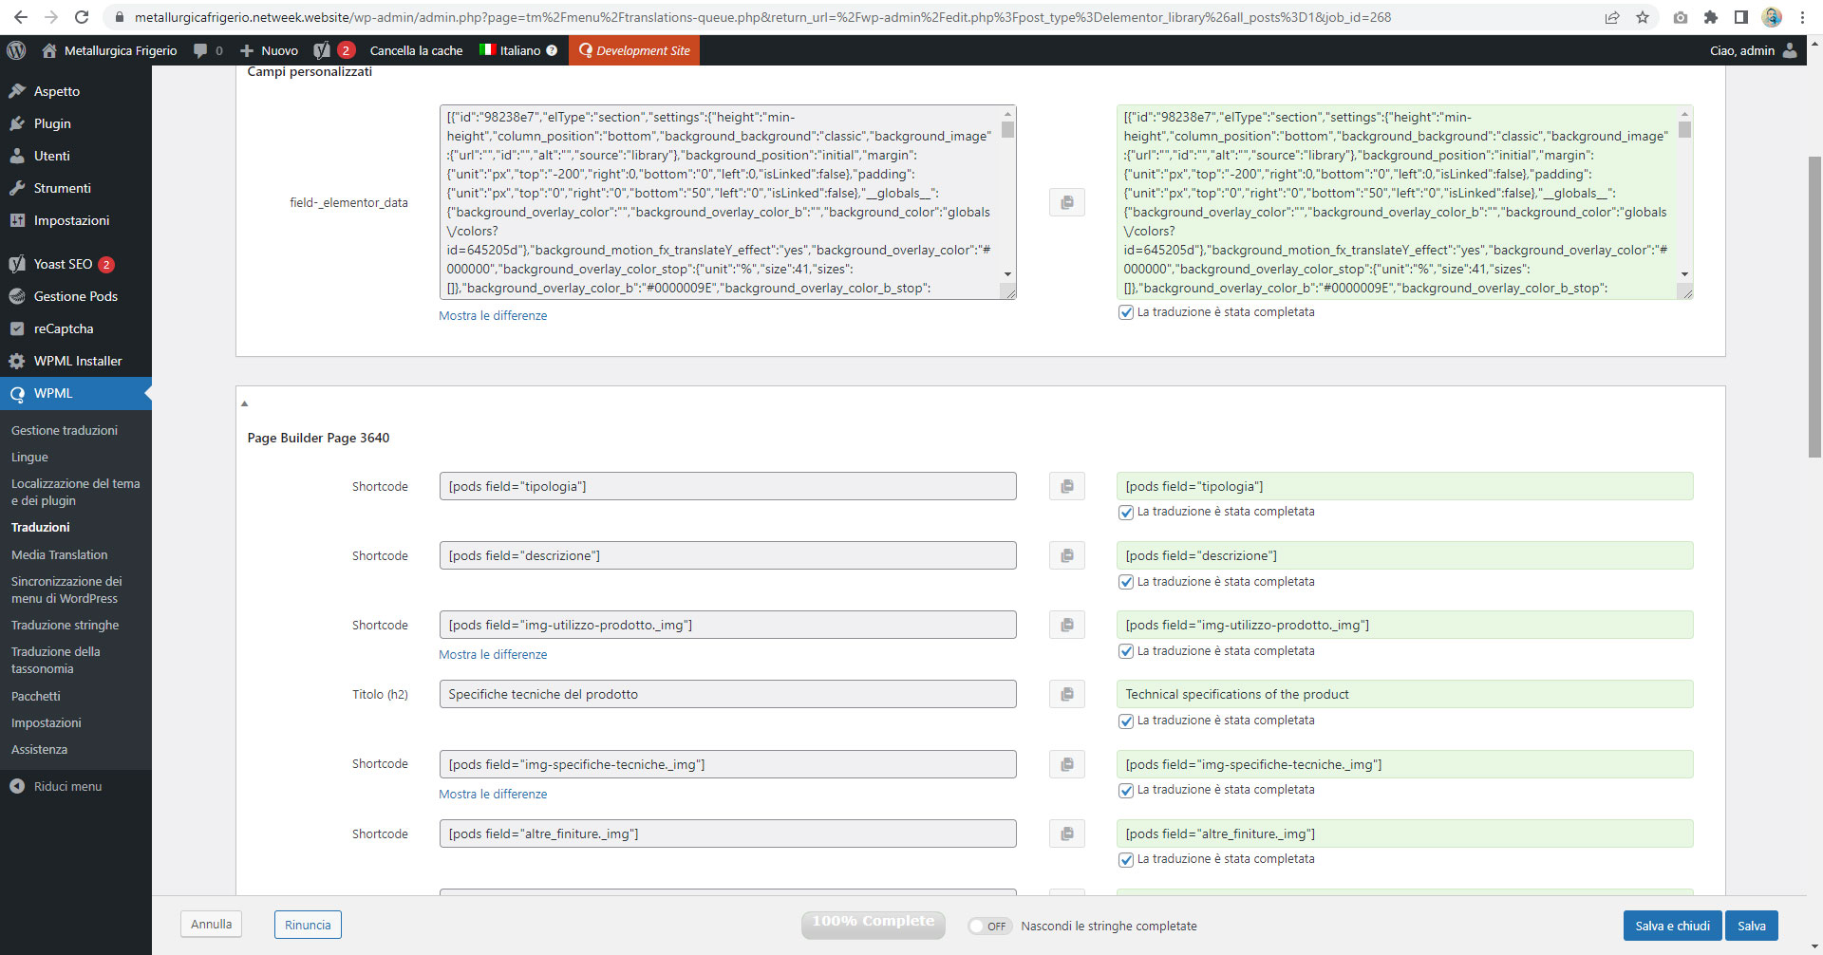Image resolution: width=1823 pixels, height=955 pixels.
Task: Open the WPML menu icon in sidebar
Action: coord(17,393)
